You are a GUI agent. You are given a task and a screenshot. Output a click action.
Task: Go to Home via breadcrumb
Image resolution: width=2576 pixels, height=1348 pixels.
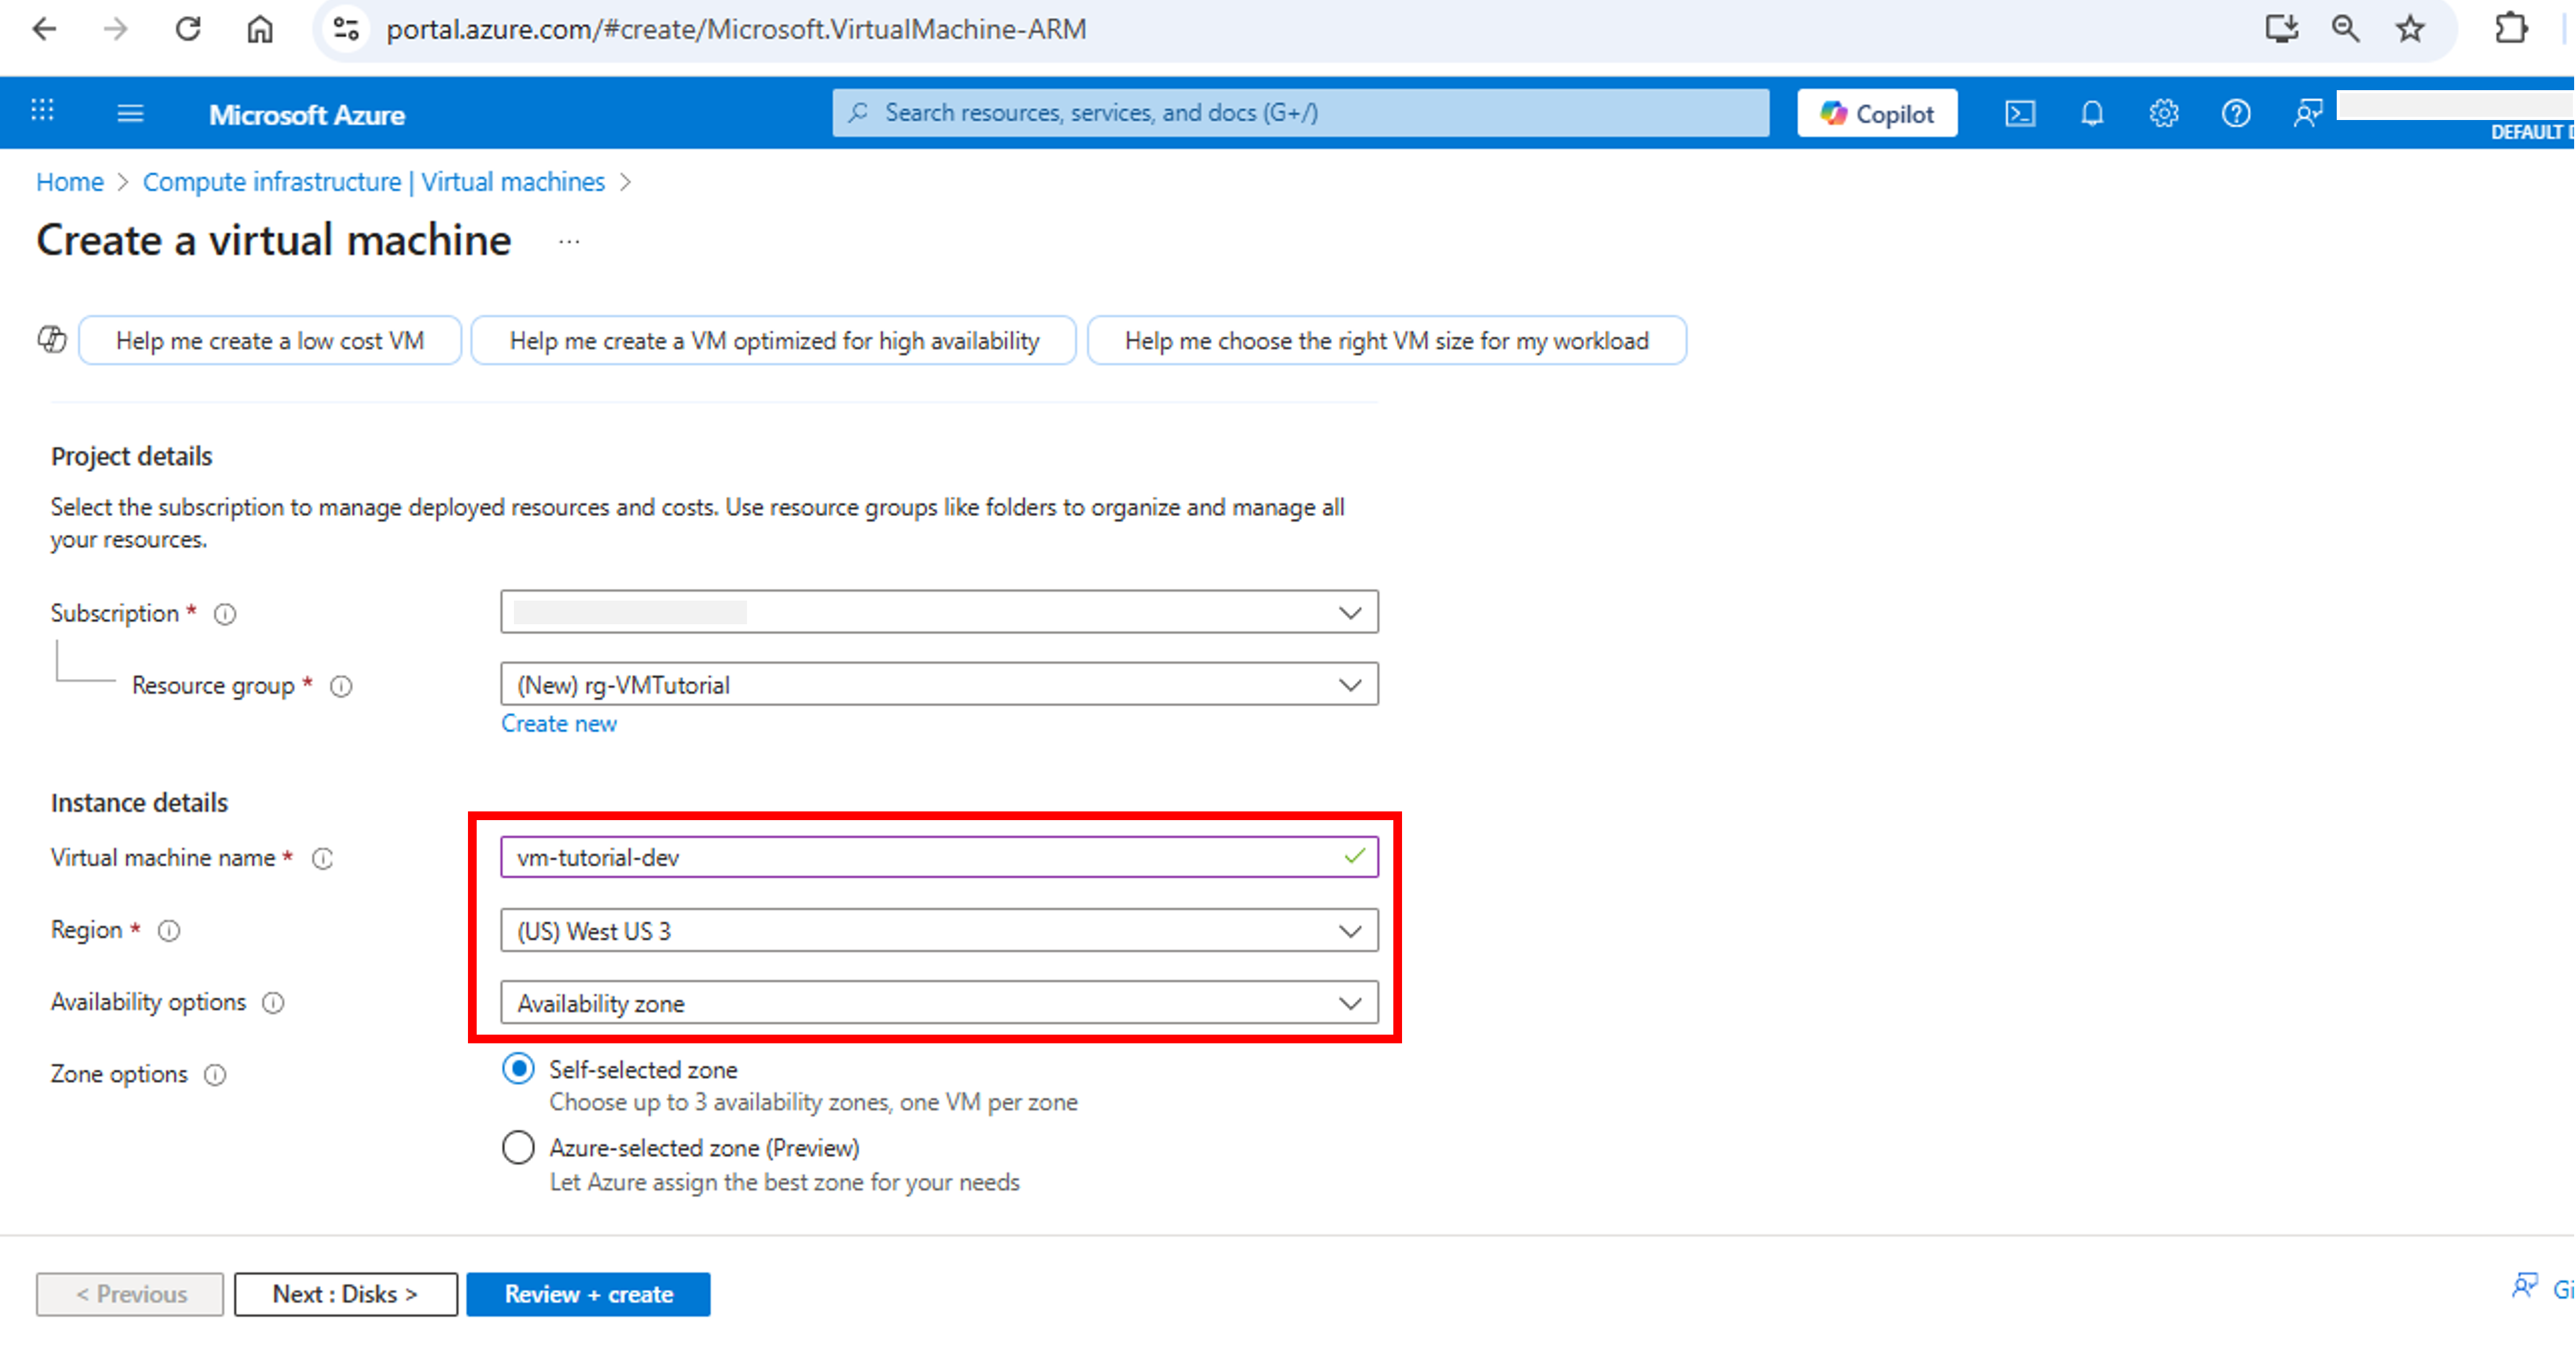[69, 181]
